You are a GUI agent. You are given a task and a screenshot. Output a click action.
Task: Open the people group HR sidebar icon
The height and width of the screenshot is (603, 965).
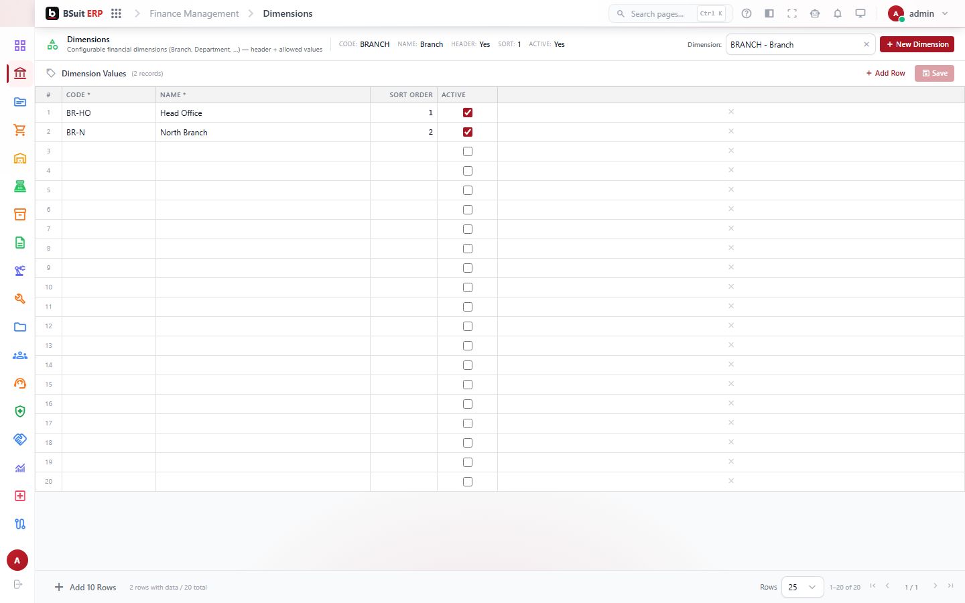(20, 355)
